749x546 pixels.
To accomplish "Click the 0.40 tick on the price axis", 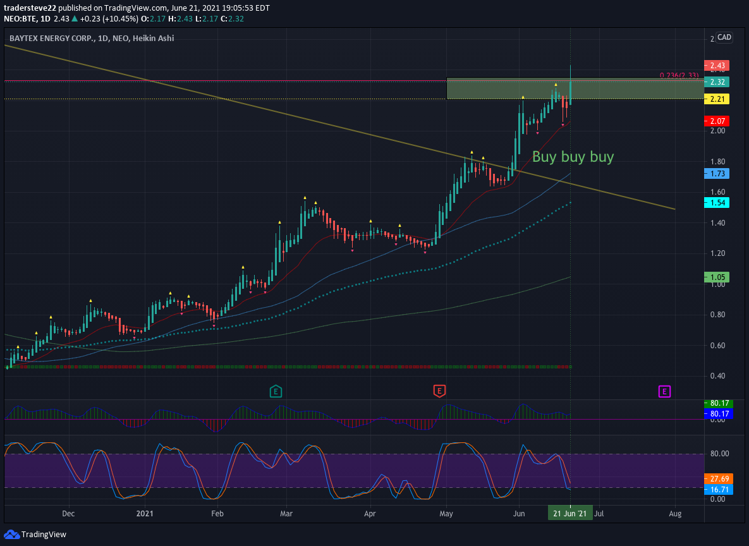I will 717,376.
